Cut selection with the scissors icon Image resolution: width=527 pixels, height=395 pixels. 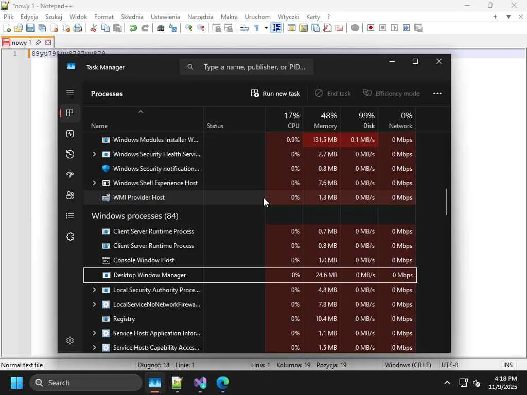(x=94, y=28)
